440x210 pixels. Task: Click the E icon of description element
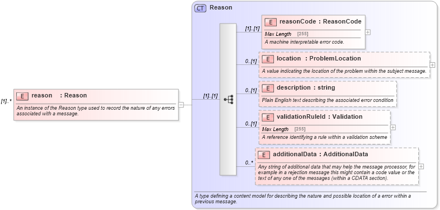click(268, 88)
